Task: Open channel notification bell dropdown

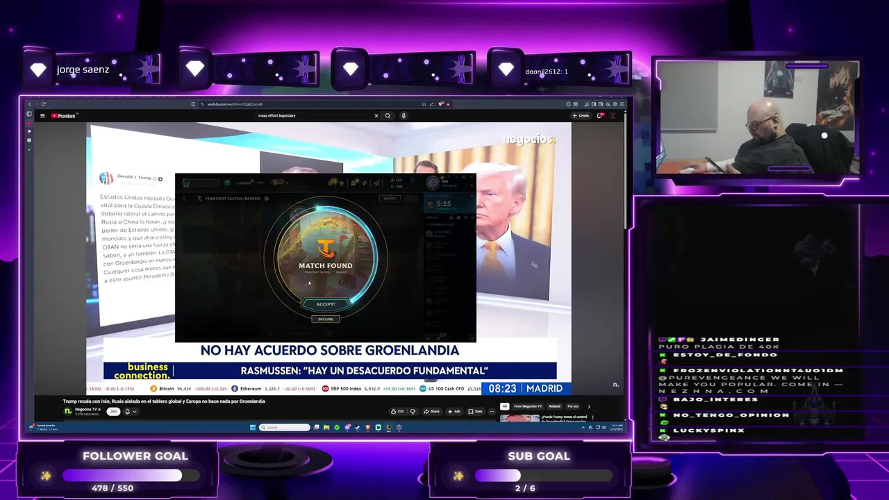Action: tap(130, 411)
